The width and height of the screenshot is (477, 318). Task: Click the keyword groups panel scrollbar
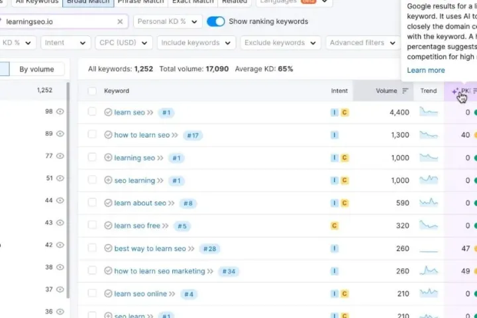point(68,190)
